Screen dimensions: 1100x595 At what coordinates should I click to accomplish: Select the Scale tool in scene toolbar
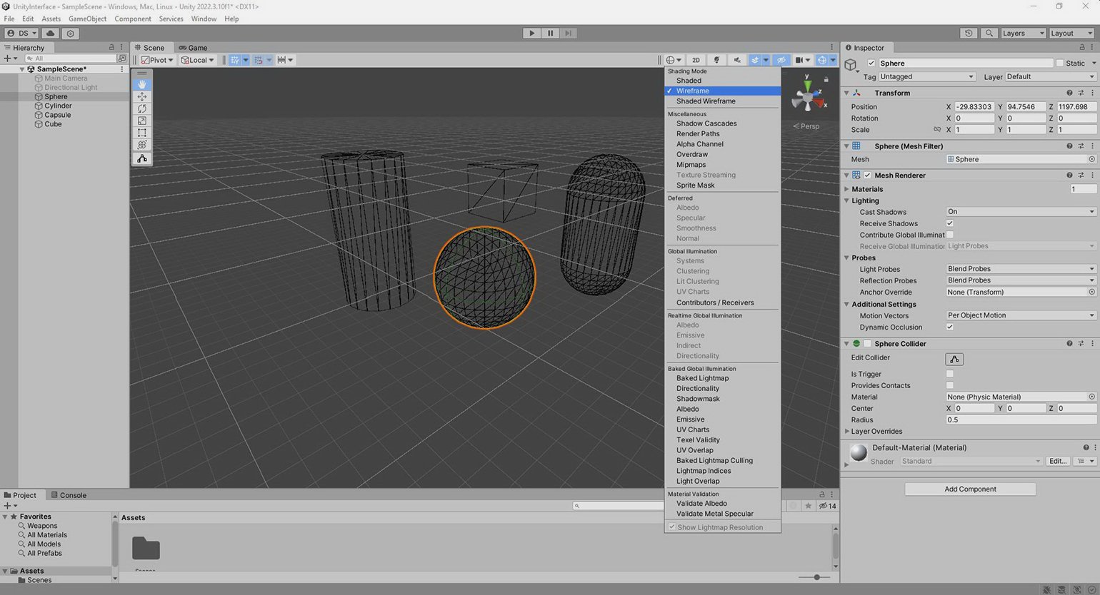click(x=142, y=121)
